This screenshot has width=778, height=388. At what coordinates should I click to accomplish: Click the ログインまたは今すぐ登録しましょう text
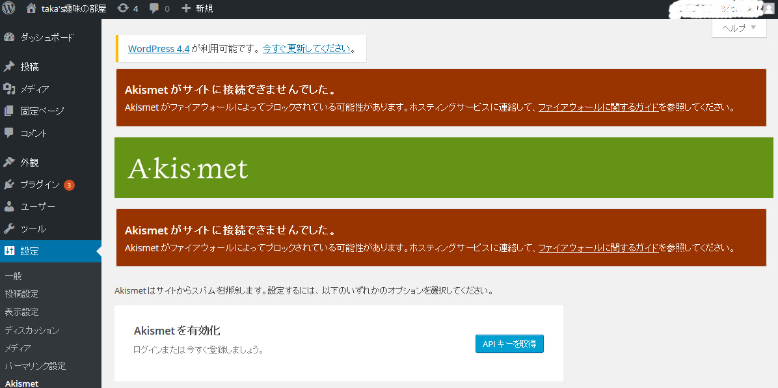pyautogui.click(x=198, y=350)
